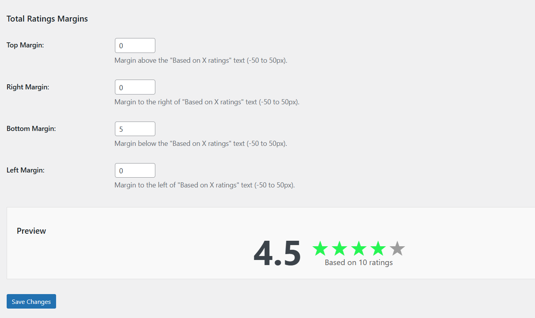535x318 pixels.
Task: Click the Preview heading
Action: (31, 231)
